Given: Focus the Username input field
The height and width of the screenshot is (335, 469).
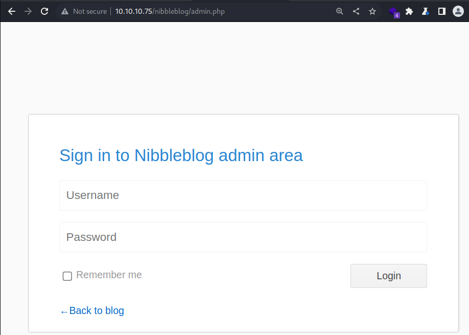Looking at the screenshot, I should click(243, 195).
